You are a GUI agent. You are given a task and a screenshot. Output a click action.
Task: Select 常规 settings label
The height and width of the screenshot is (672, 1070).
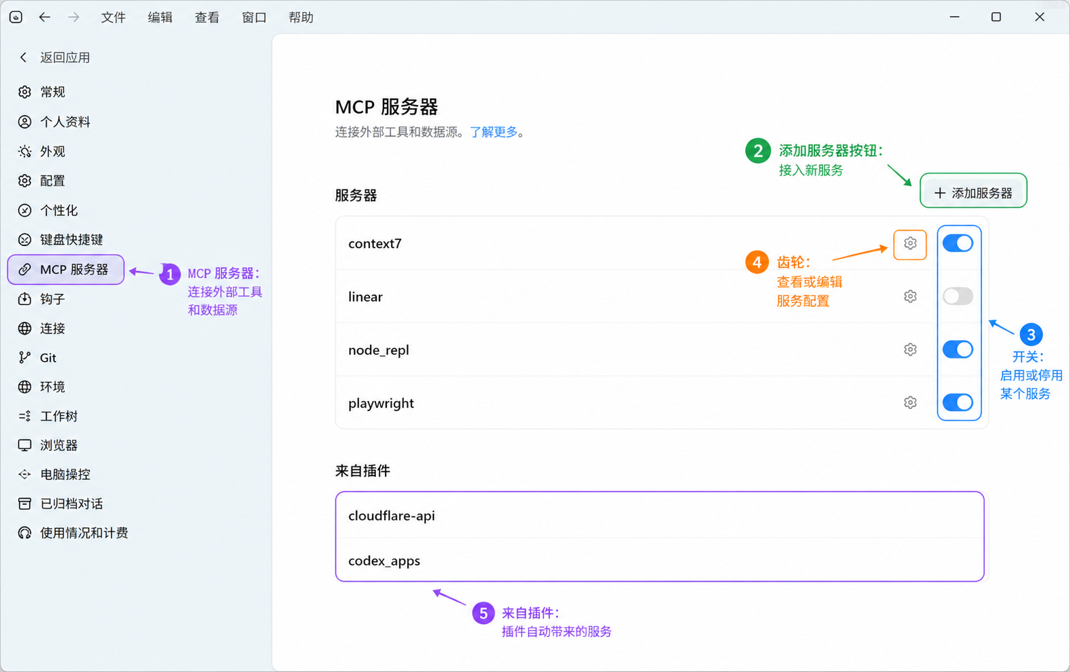point(53,92)
